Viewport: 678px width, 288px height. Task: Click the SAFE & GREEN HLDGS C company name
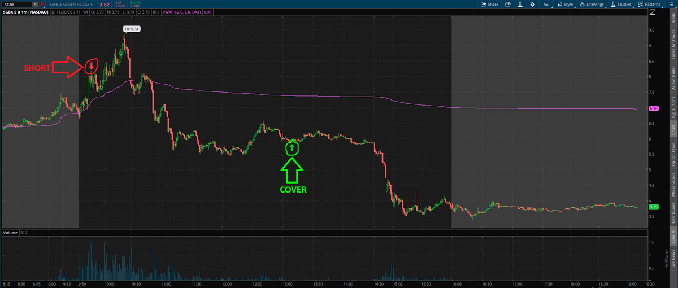tap(71, 5)
